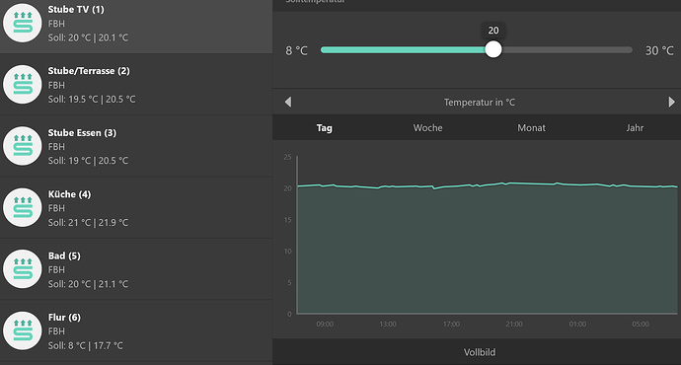Go to previous chart with left arrow
Image resolution: width=681 pixels, height=365 pixels.
point(288,102)
